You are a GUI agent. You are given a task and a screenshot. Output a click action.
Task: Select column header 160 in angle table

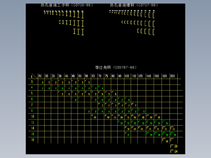pyautogui.click(x=157, y=76)
